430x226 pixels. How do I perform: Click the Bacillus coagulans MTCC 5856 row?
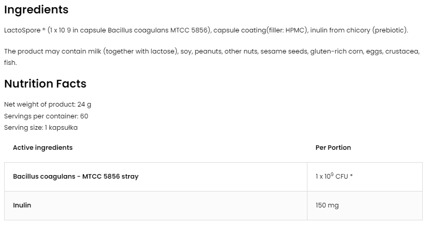pos(75,176)
